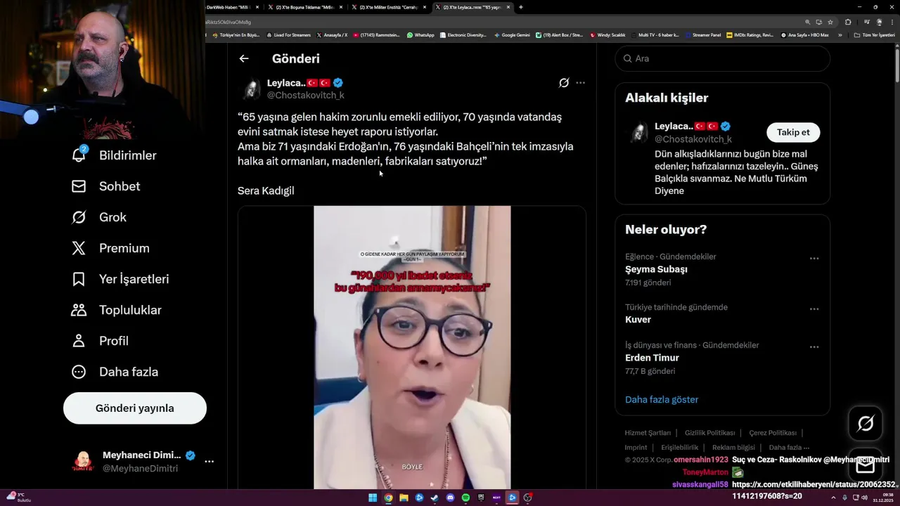Open the Tüm Yer İşaretleri folder
900x506 pixels.
click(874, 35)
